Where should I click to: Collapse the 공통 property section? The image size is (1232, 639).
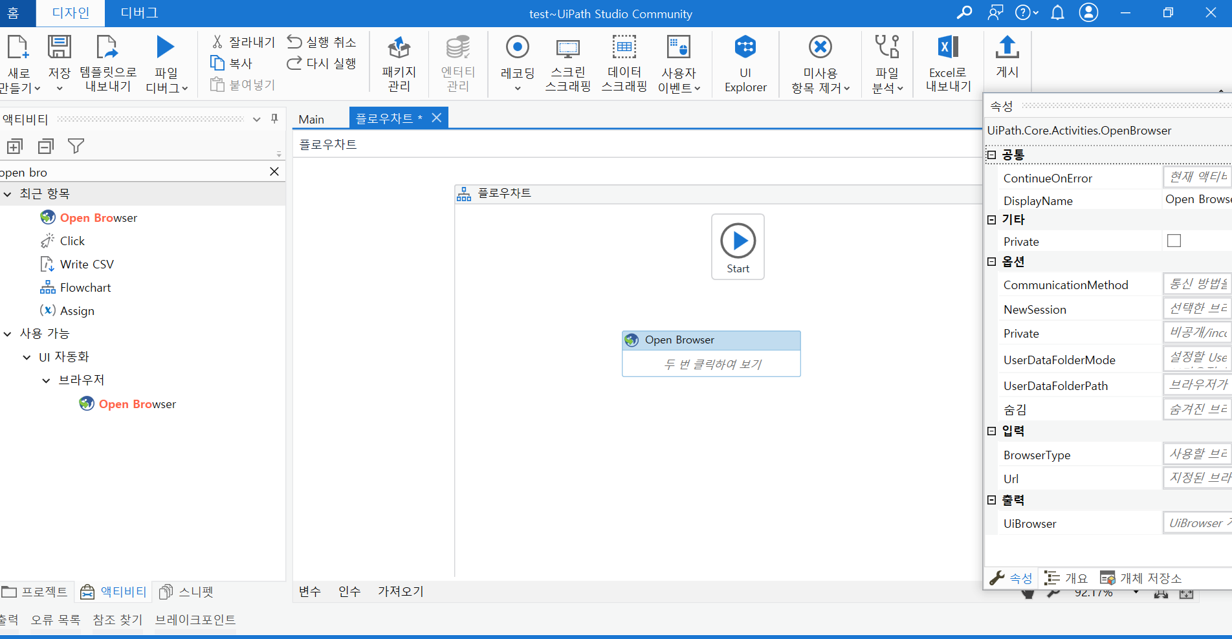click(x=991, y=155)
